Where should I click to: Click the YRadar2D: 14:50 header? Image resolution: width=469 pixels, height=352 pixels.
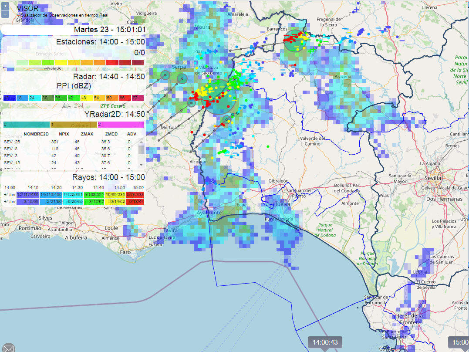115,114
